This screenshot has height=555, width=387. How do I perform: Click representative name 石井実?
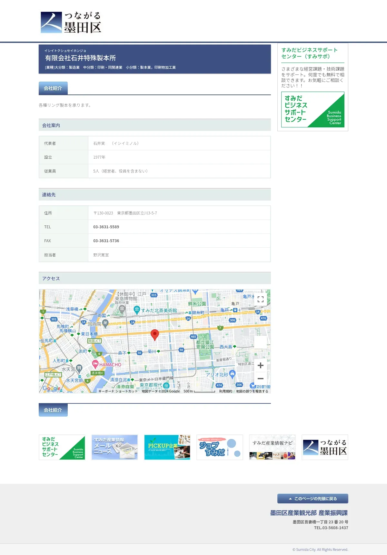[99, 144]
